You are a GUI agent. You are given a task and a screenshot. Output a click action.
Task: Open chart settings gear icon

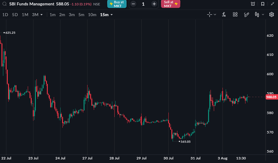(x=271, y=15)
